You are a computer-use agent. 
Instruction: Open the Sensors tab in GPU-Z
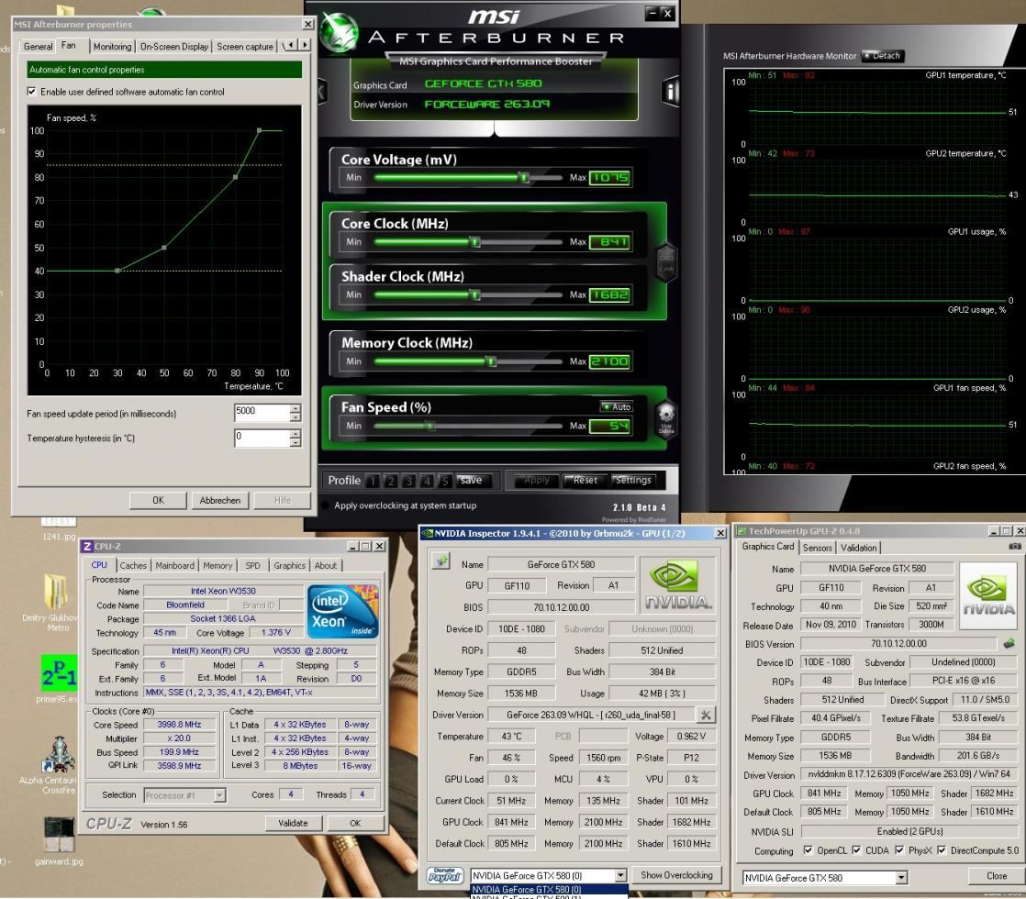(818, 548)
